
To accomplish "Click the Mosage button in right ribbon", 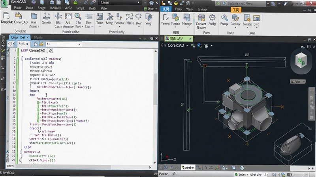I will click(186, 20).
